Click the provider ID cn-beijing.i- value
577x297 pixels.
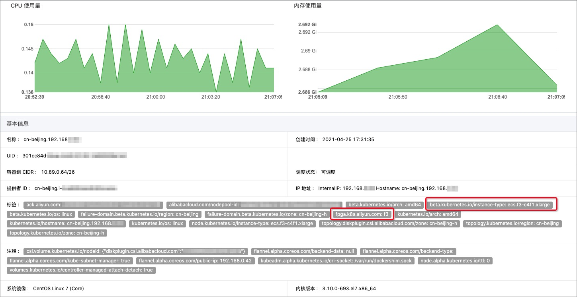tap(76, 188)
